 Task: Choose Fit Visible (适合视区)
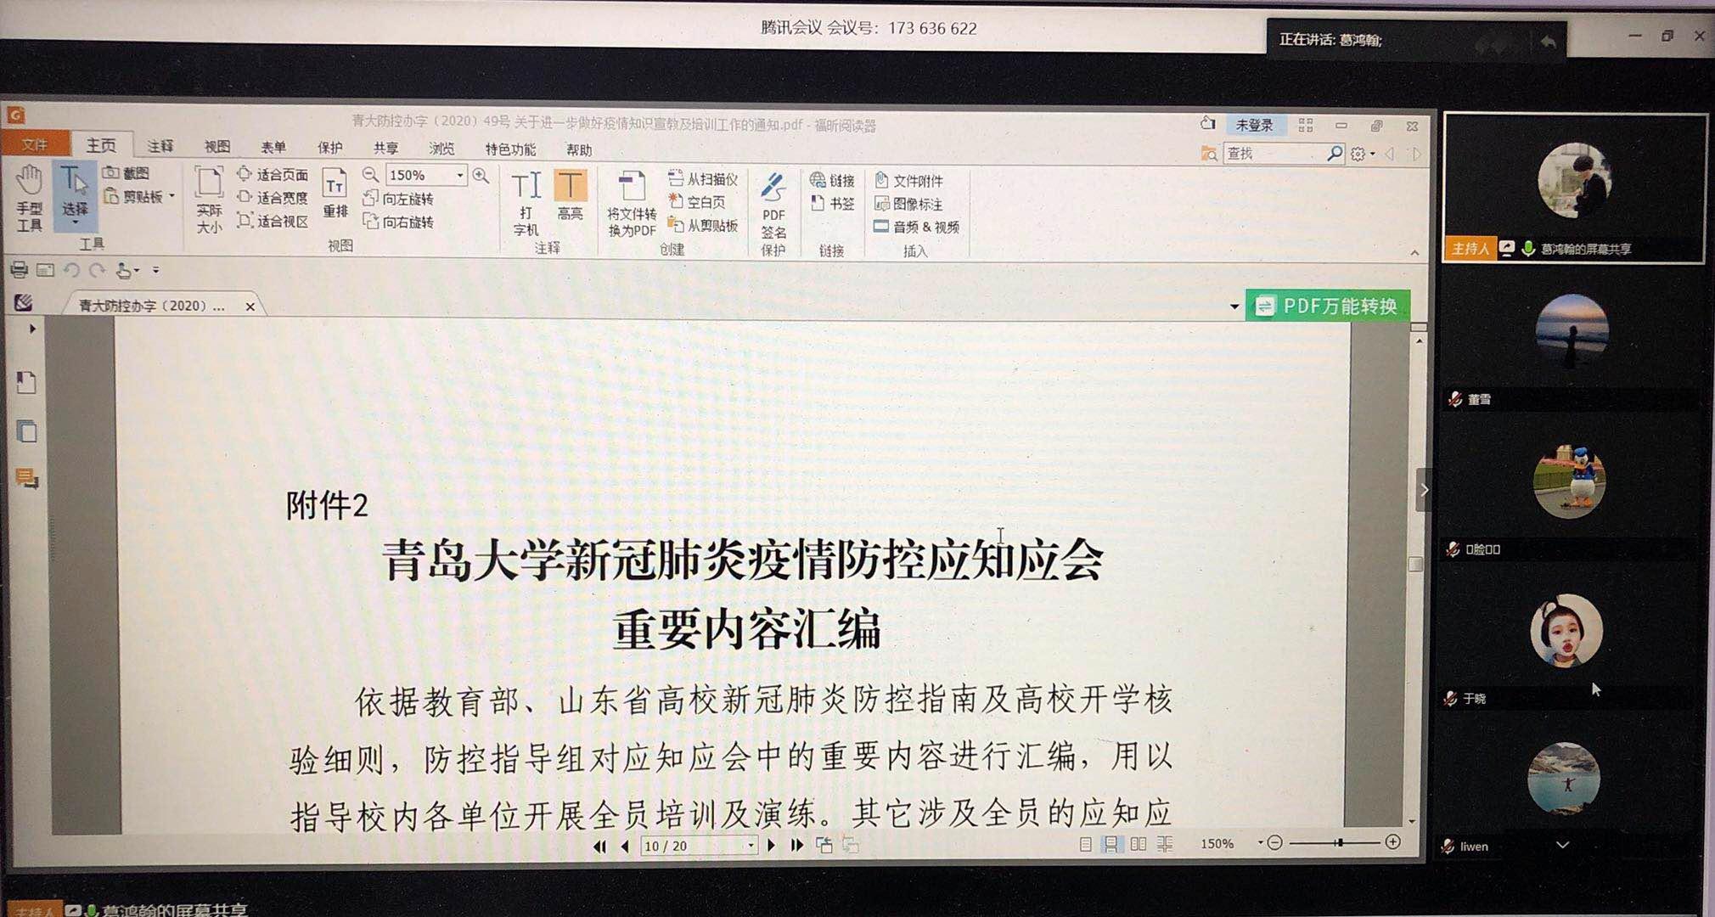point(273,221)
